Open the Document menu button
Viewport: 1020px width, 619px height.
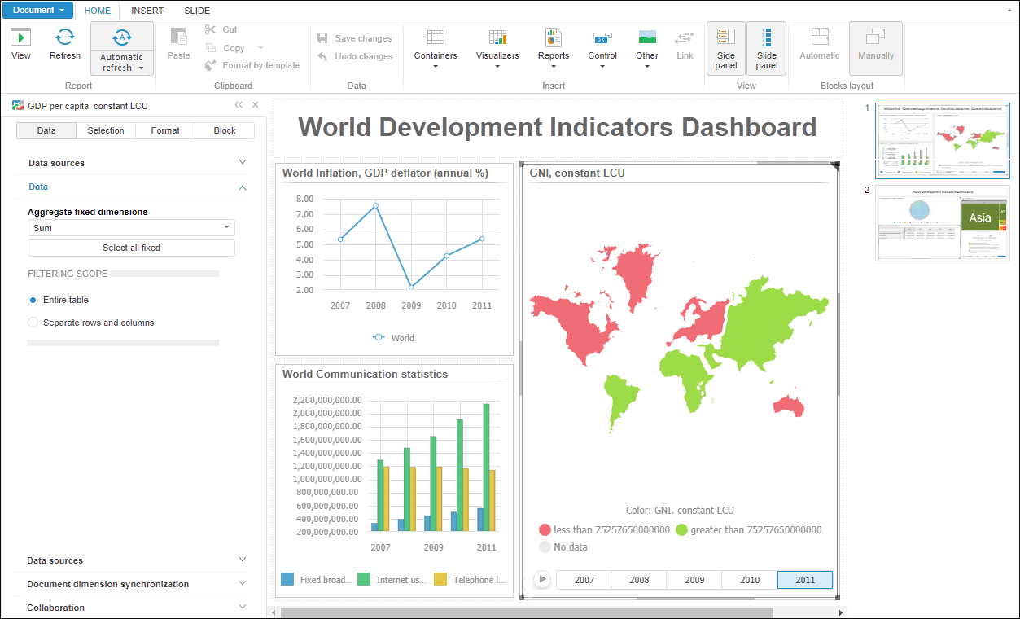coord(37,11)
